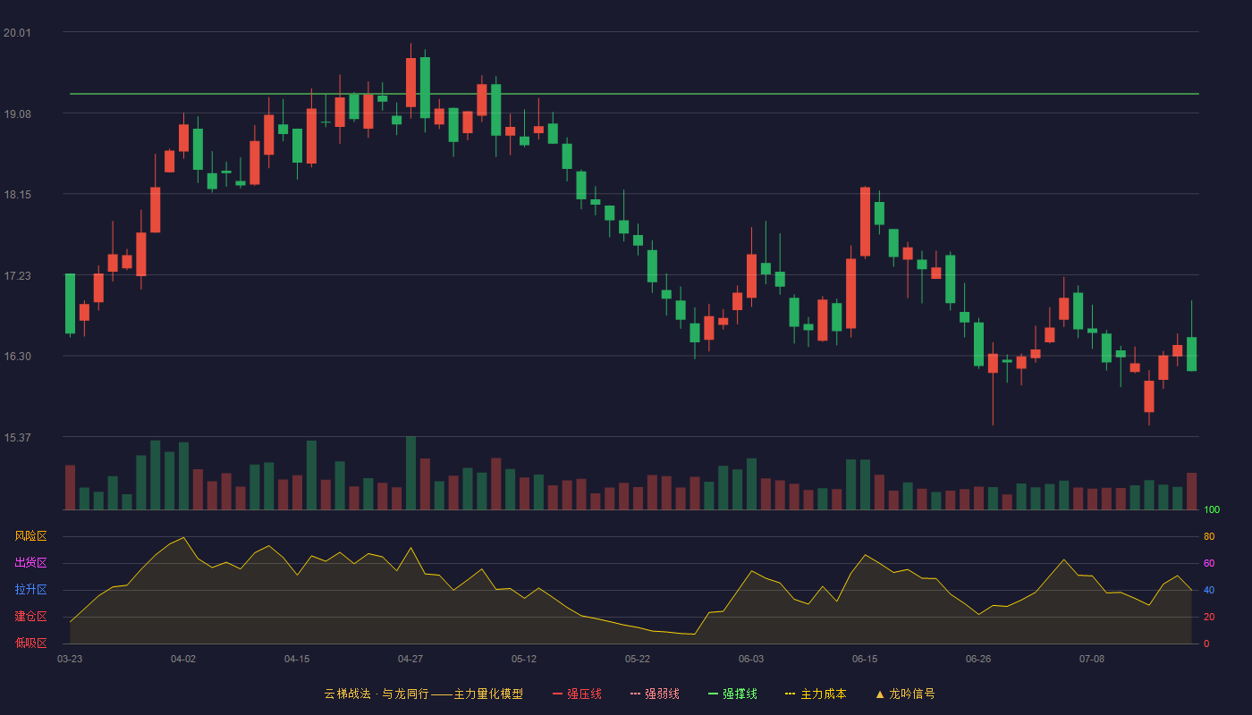Click the 04-15 date label

297,659
